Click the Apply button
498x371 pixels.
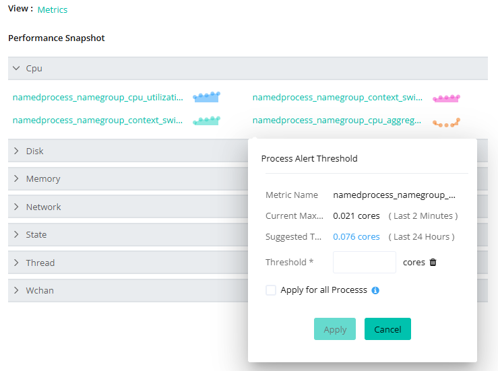pyautogui.click(x=335, y=329)
